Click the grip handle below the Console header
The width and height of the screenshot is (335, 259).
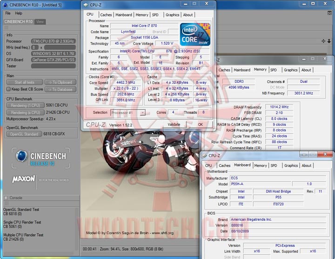7,204
